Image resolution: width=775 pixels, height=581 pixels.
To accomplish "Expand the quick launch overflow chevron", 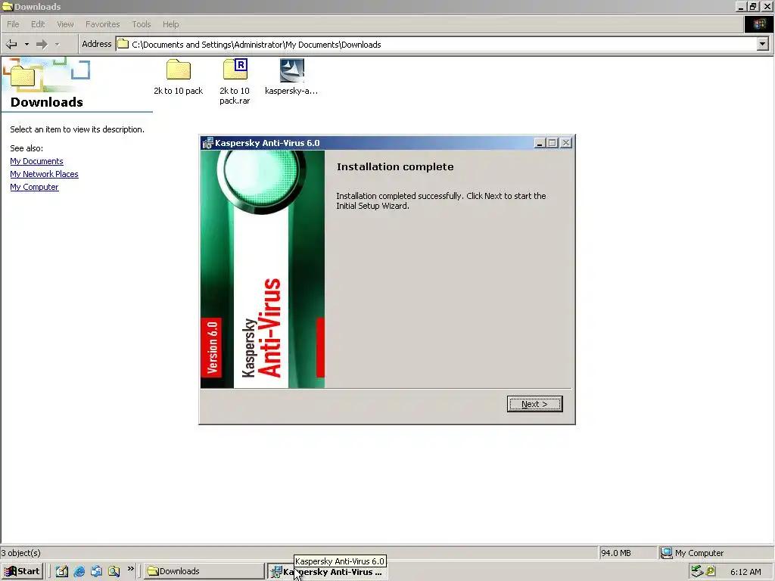I will pyautogui.click(x=130, y=569).
